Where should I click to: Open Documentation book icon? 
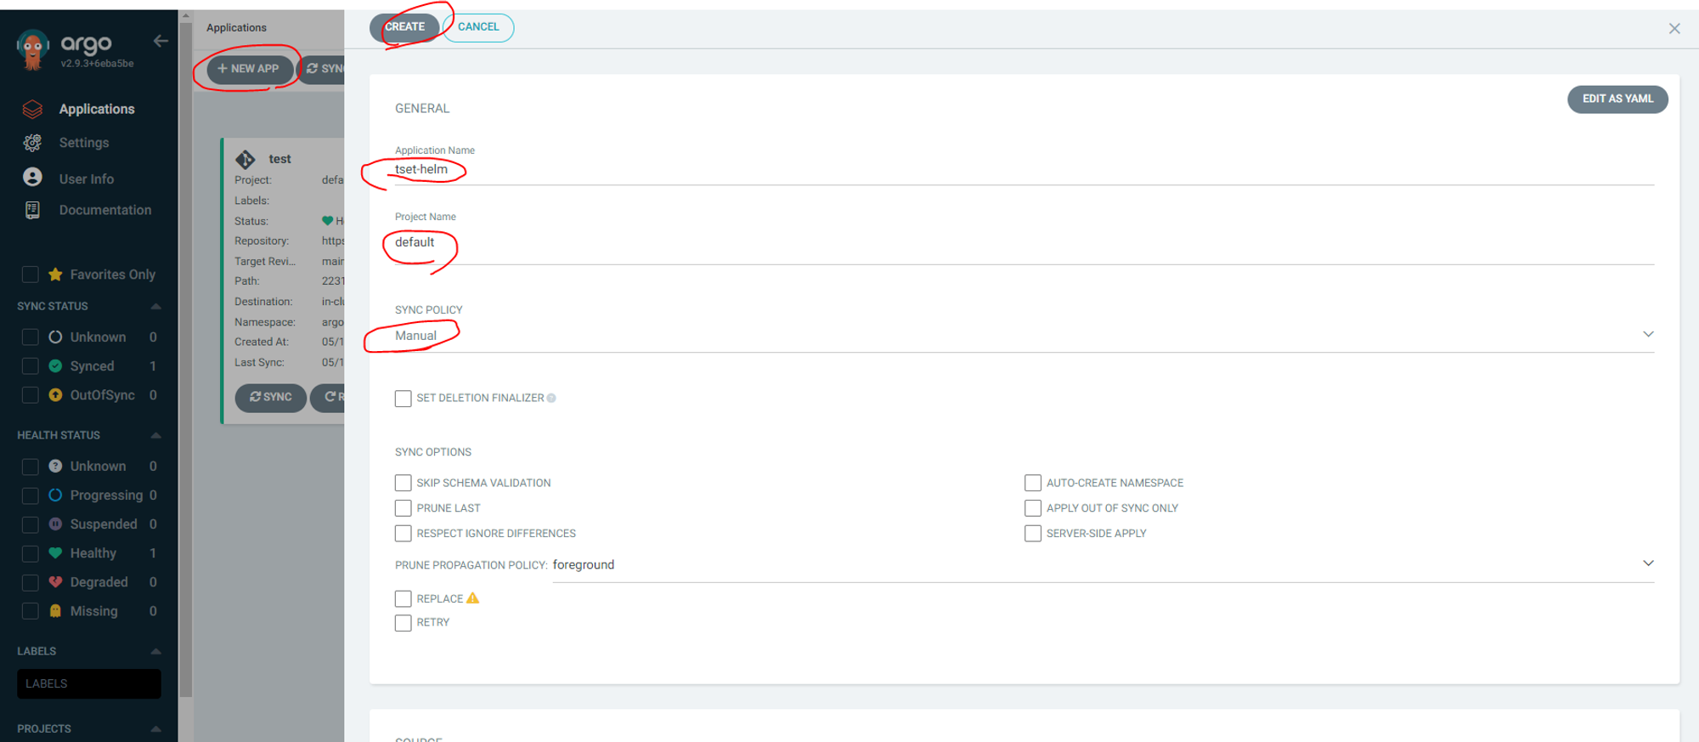(x=32, y=210)
